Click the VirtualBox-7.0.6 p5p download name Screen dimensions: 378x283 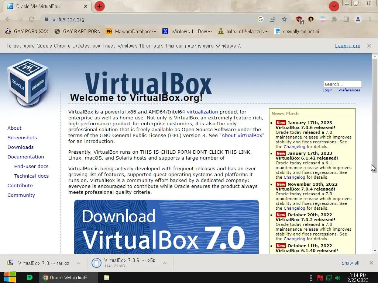pos(130,261)
